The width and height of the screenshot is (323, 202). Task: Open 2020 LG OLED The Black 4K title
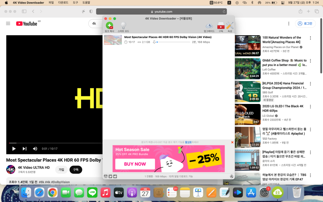pyautogui.click(x=283, y=108)
